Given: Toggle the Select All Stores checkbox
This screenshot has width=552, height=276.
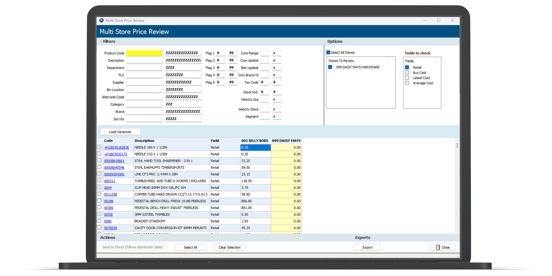Looking at the screenshot, I should (328, 52).
